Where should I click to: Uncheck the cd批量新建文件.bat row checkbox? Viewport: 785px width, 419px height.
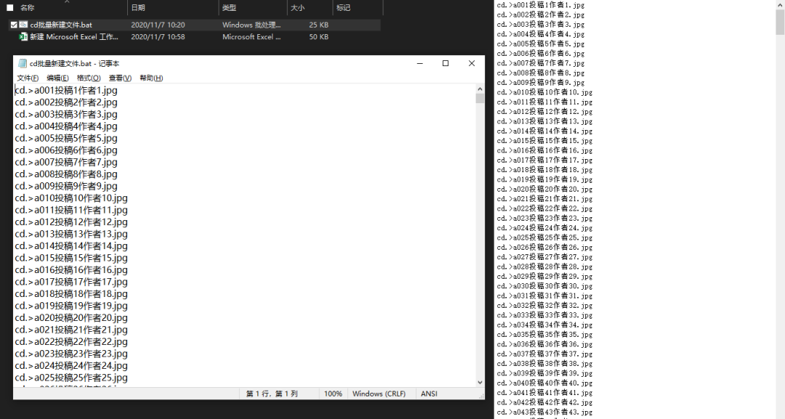pyautogui.click(x=14, y=25)
